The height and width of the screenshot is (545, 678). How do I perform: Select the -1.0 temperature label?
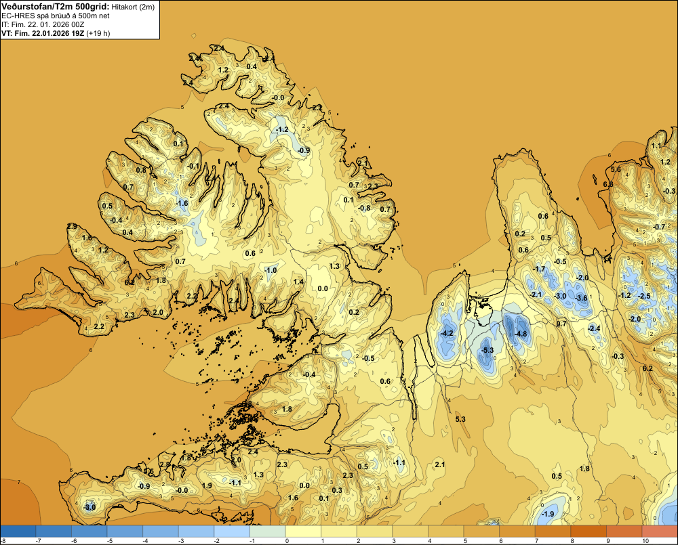(x=271, y=270)
